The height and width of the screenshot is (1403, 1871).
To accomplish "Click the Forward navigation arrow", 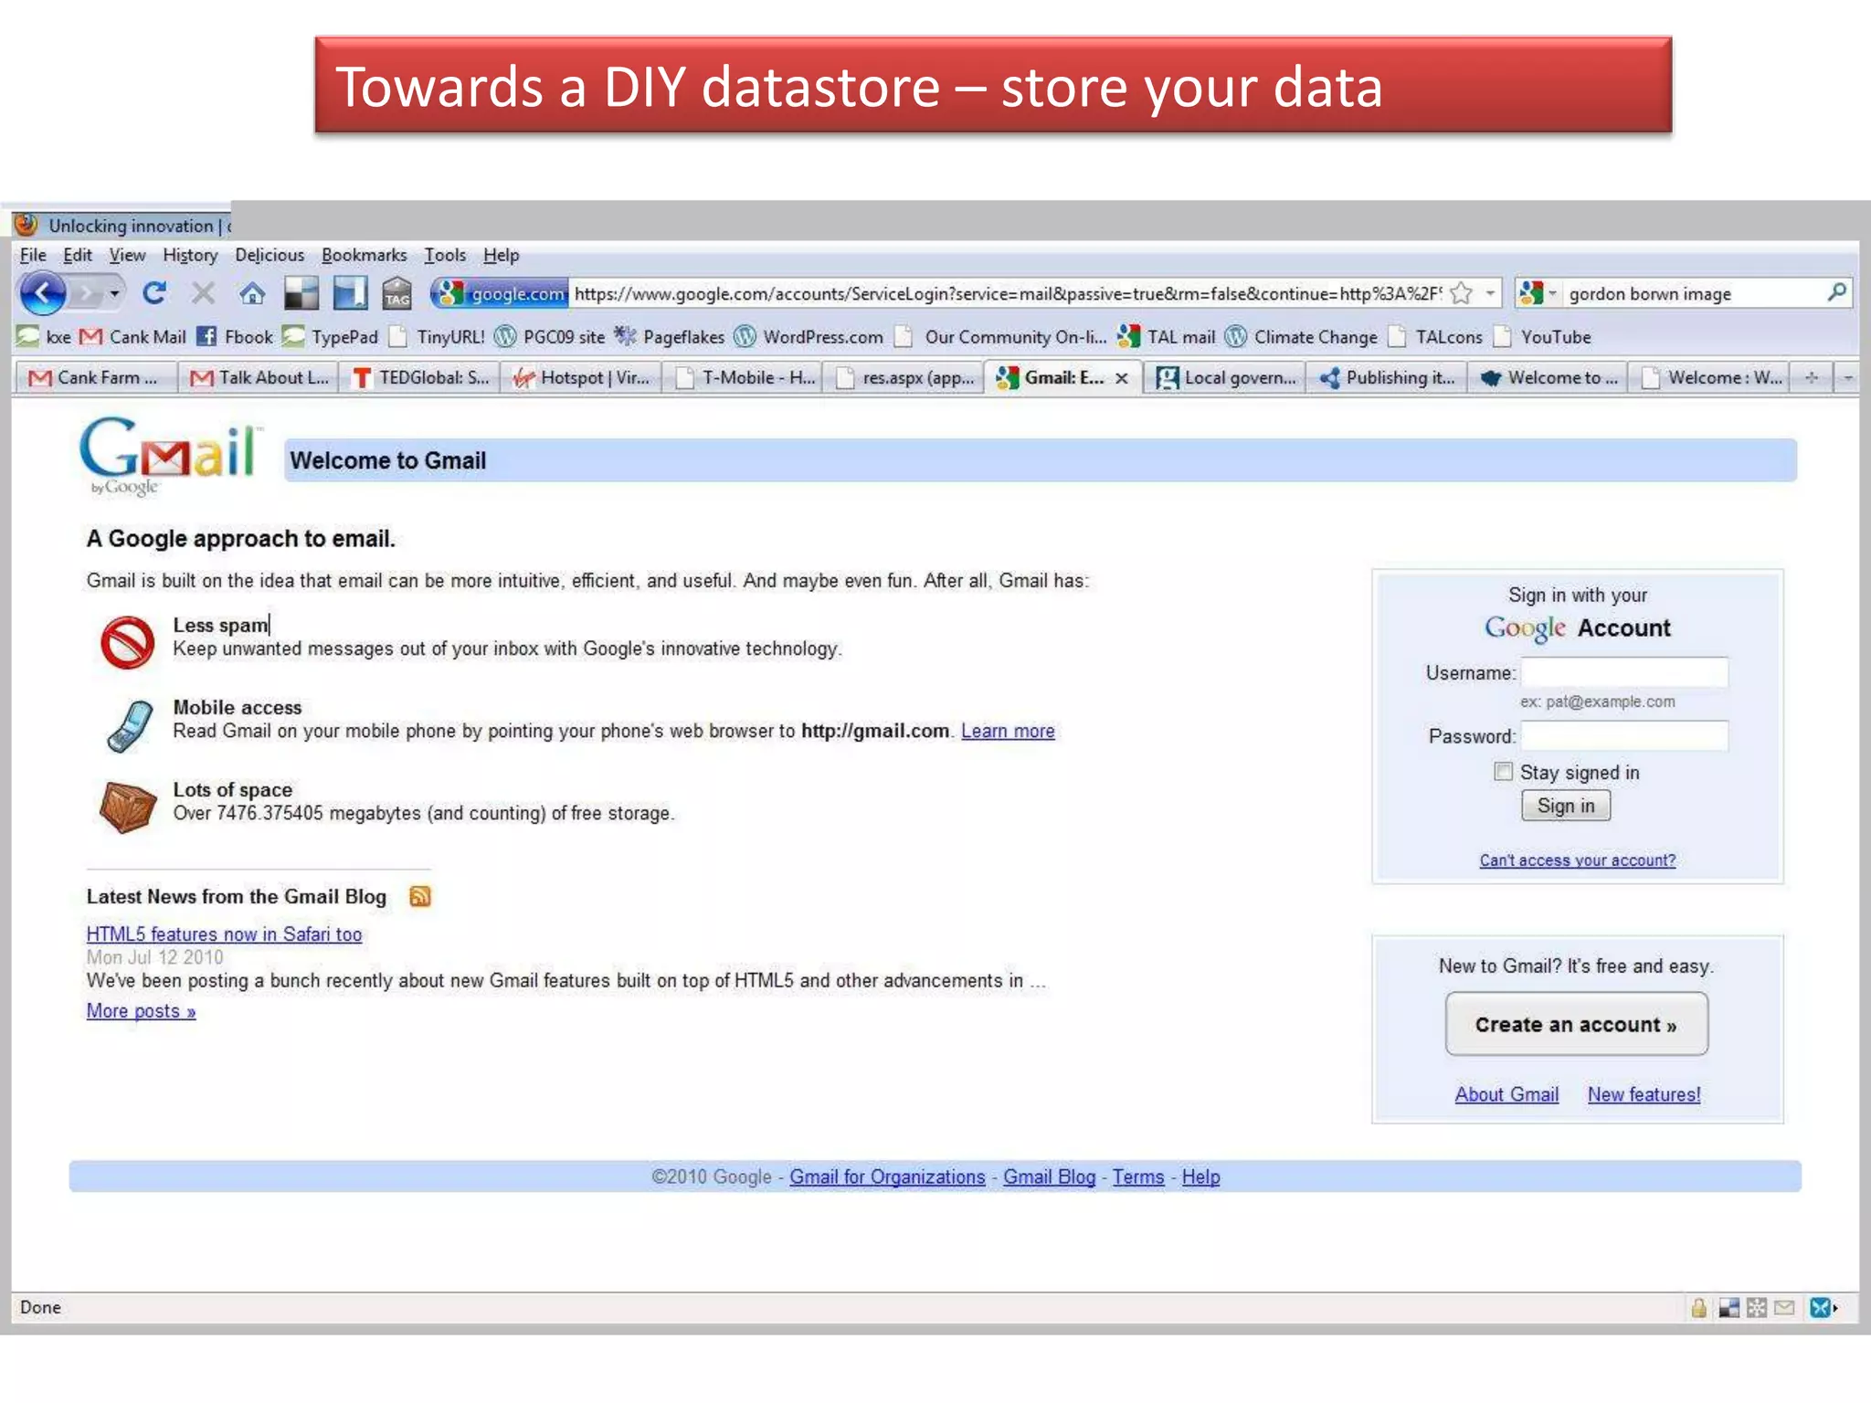I will (x=88, y=293).
